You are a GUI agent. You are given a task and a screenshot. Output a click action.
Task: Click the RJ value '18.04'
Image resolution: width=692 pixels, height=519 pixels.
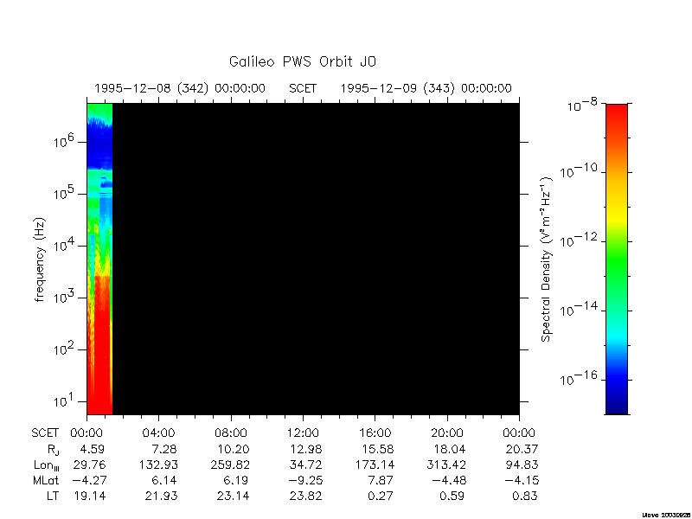pyautogui.click(x=450, y=449)
